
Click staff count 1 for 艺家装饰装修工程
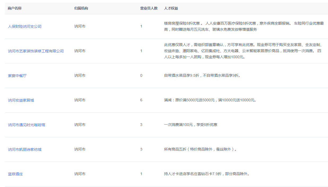point(141,51)
